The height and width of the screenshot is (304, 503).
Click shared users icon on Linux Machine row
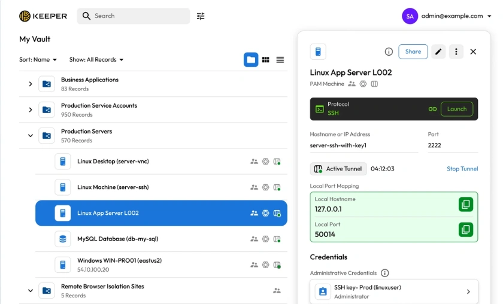[x=254, y=187]
